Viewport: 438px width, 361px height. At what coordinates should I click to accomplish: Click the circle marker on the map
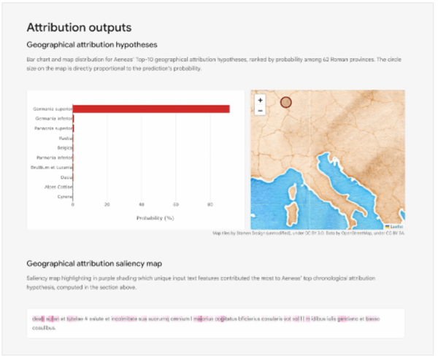pos(286,103)
